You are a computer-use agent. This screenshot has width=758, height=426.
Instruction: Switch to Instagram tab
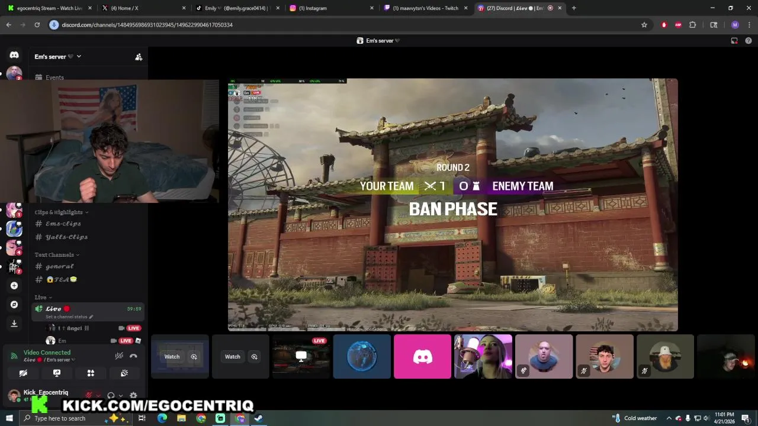331,8
